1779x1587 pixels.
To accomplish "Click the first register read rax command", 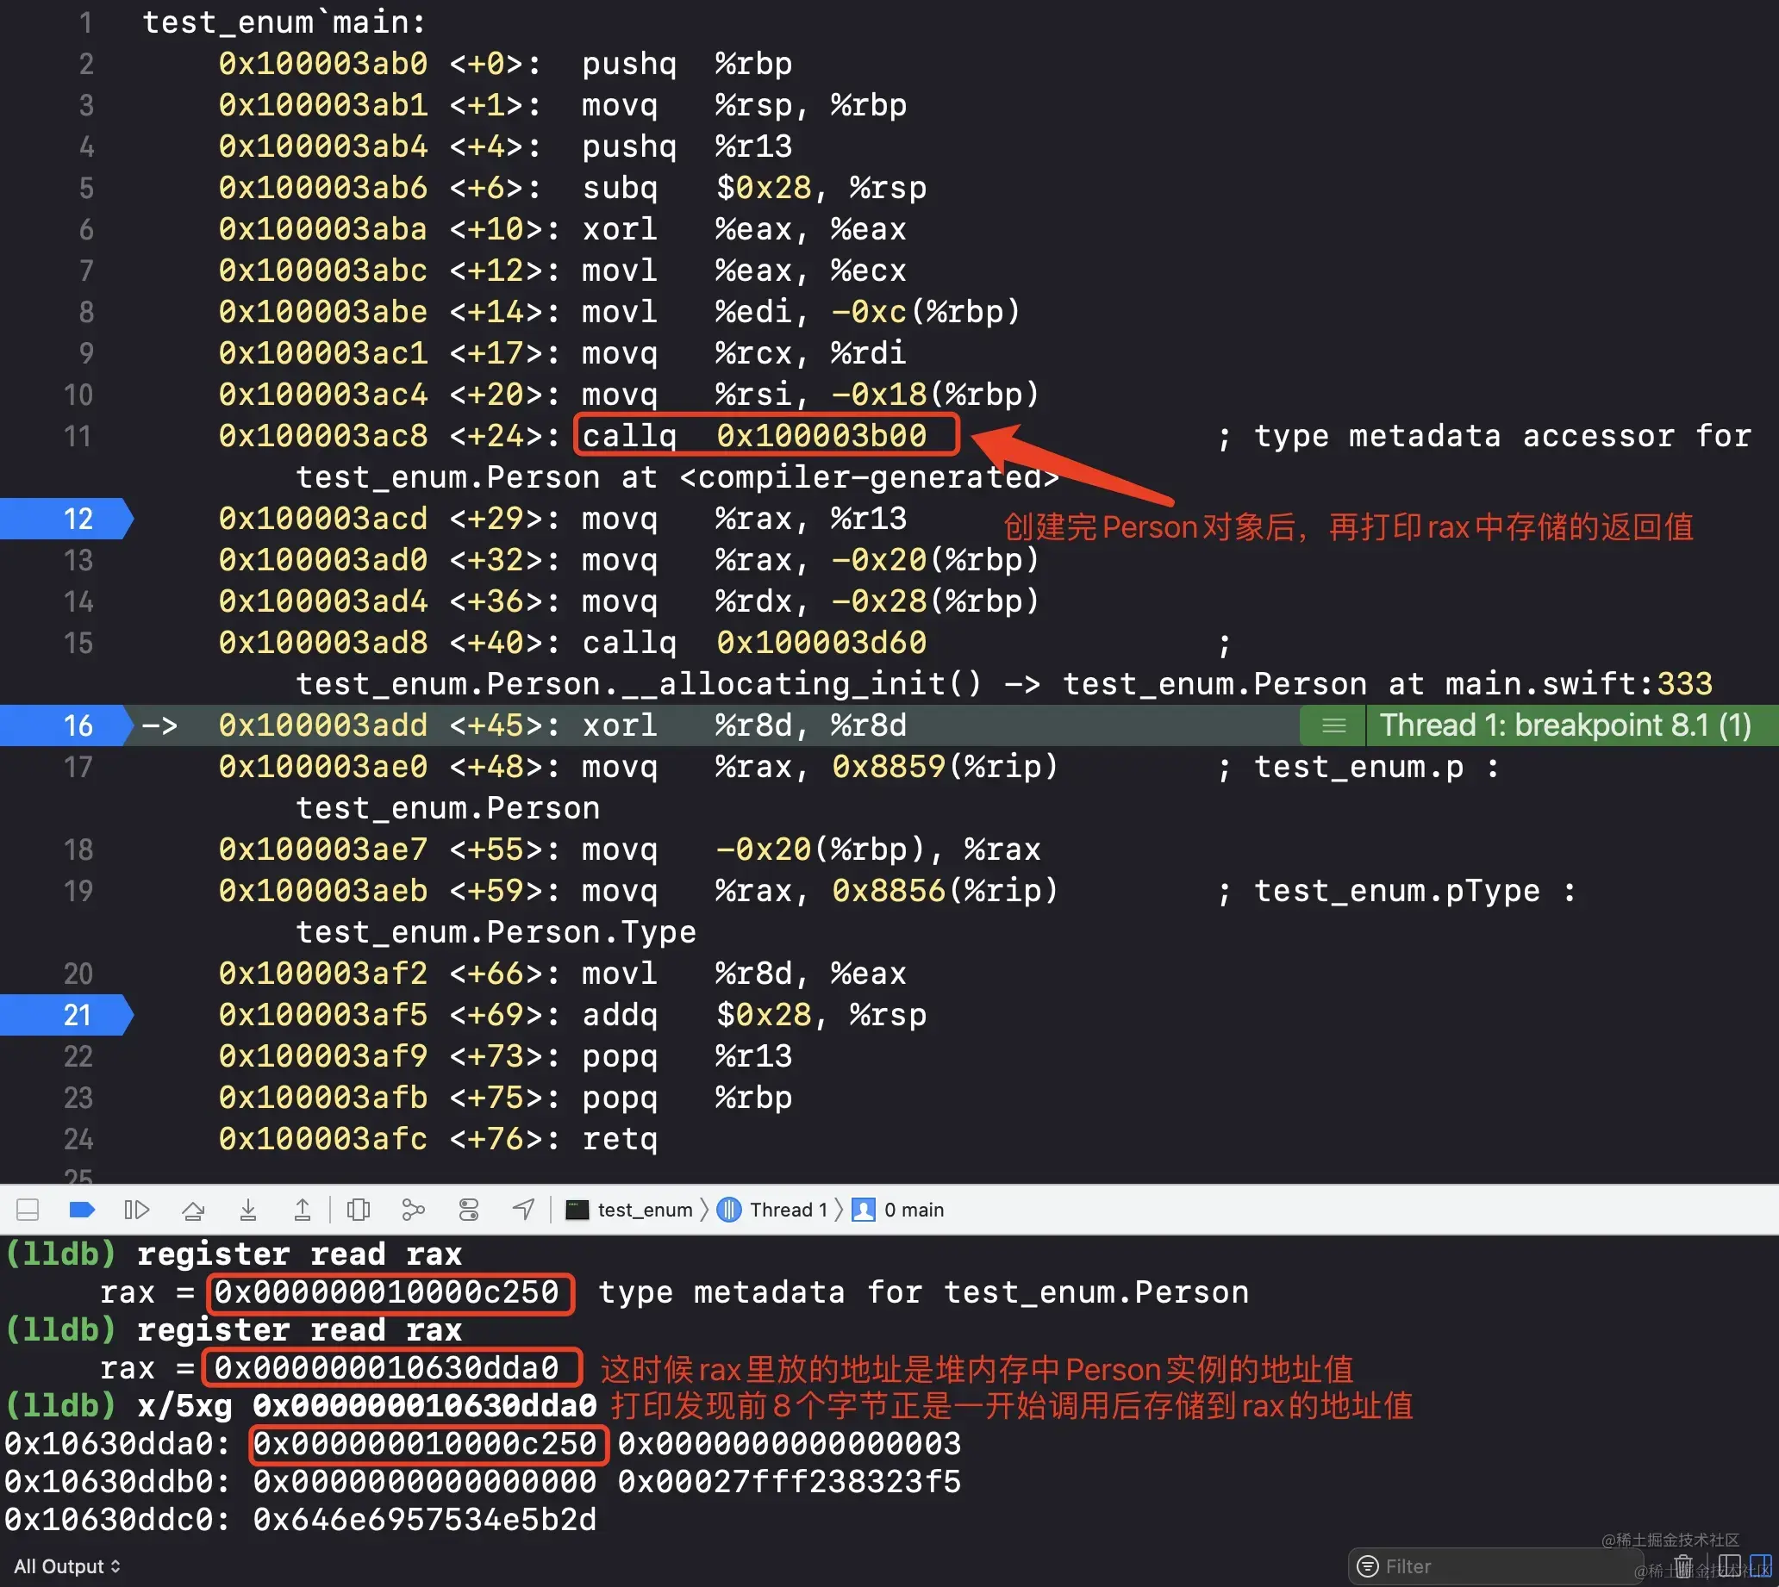I will pyautogui.click(x=300, y=1254).
